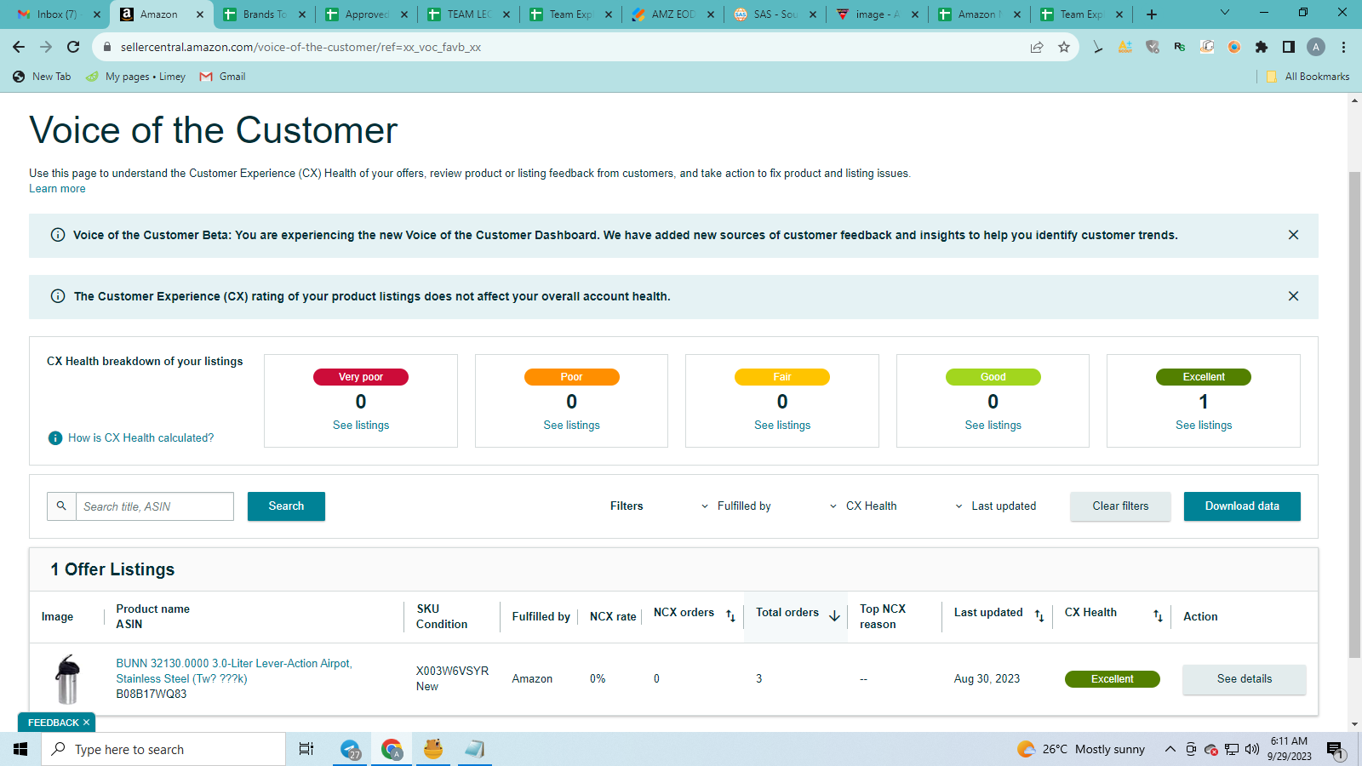Open the FEEDBACK widget
This screenshot has height=766, width=1362.
pyautogui.click(x=52, y=723)
